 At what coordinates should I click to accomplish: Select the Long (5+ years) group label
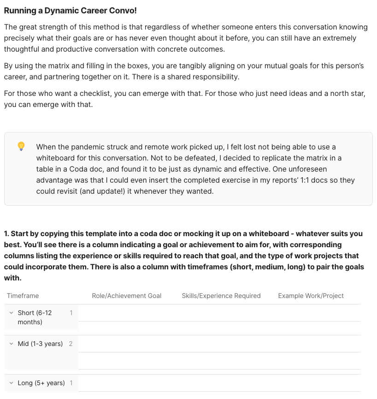41,383
